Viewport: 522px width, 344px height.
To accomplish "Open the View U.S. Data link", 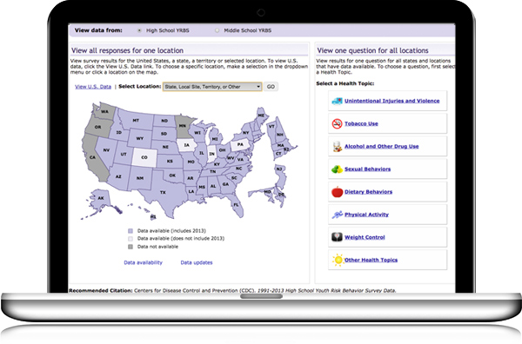I will 93,87.
